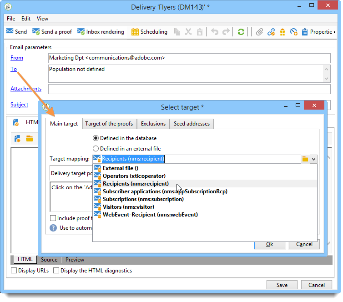Click the To field scroll up arrow

tap(326, 69)
